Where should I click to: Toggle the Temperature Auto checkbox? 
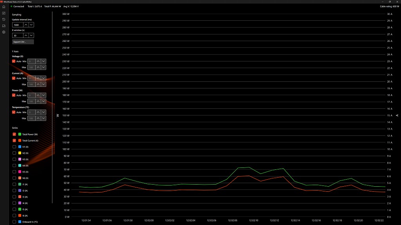coord(14,112)
